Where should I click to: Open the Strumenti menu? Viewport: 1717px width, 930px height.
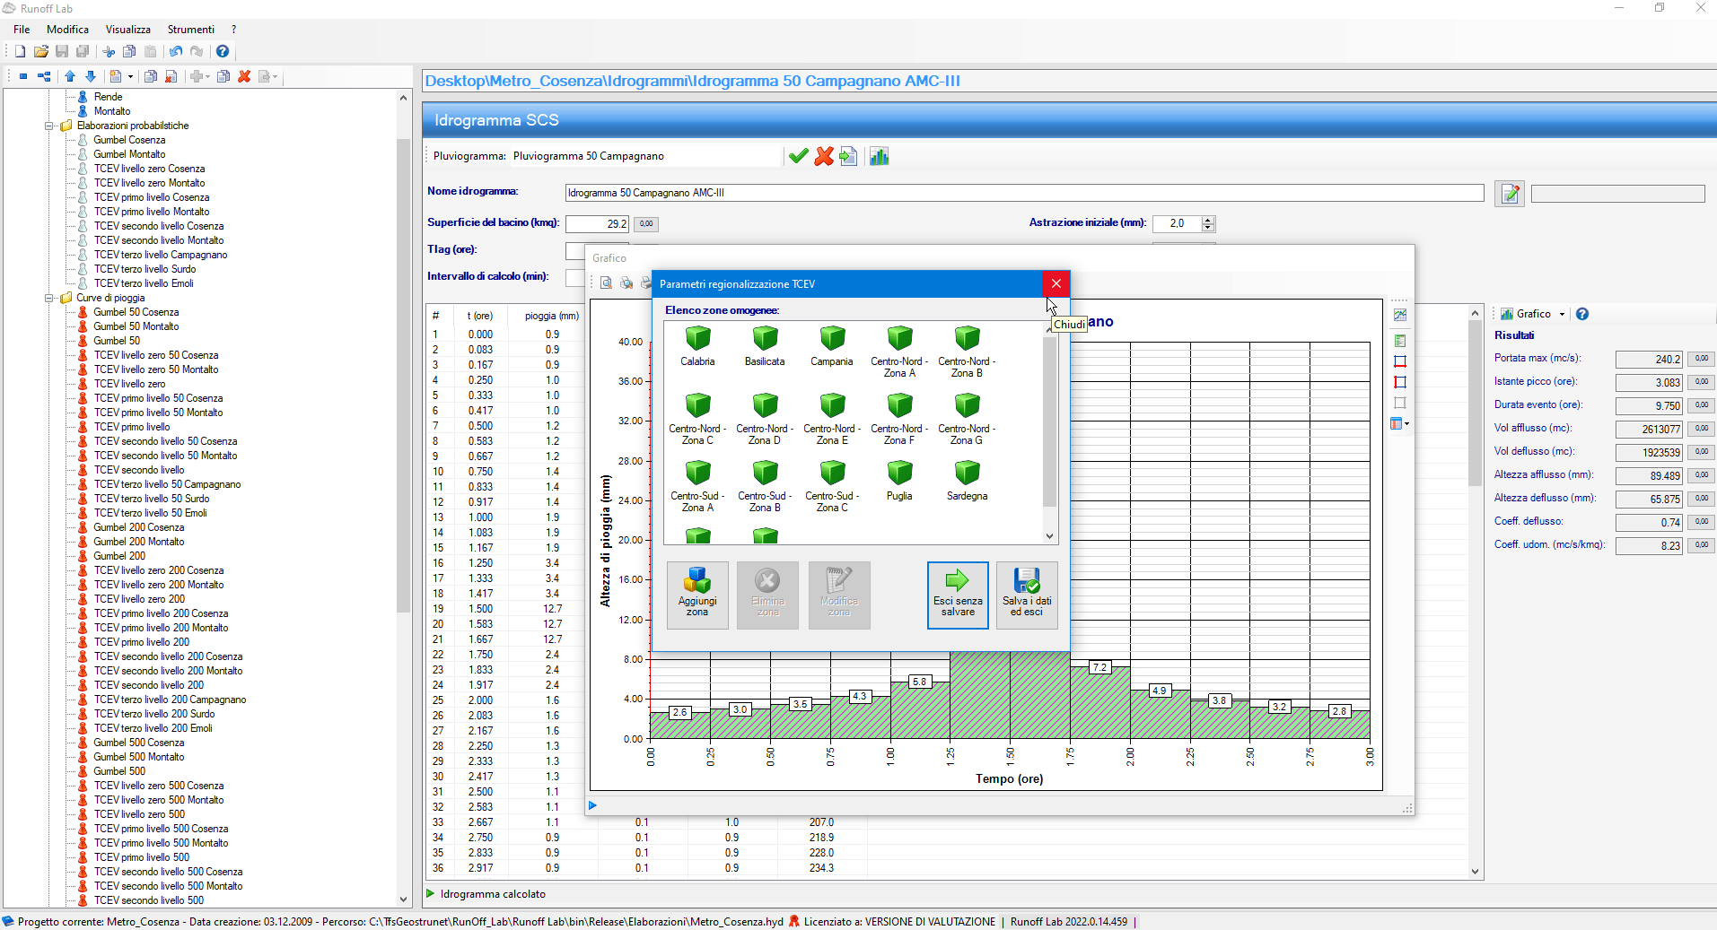tap(190, 30)
